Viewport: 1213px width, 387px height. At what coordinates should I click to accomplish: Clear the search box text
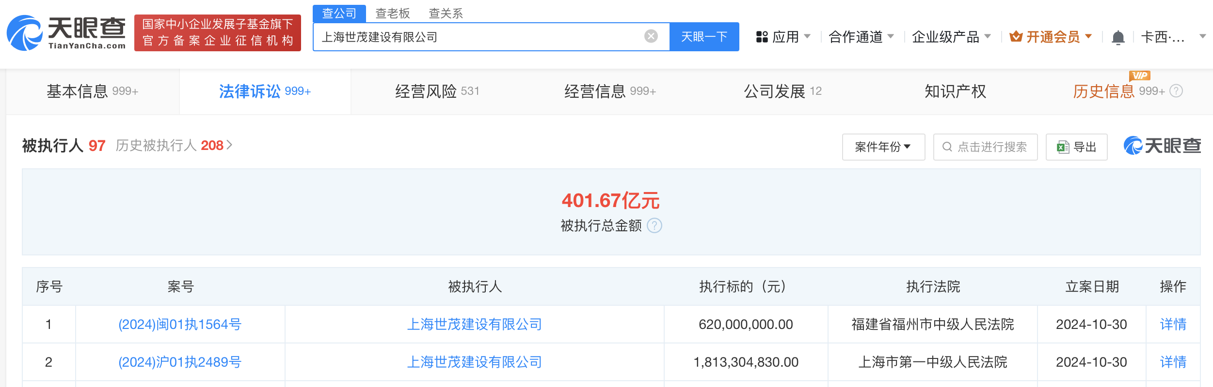point(651,36)
